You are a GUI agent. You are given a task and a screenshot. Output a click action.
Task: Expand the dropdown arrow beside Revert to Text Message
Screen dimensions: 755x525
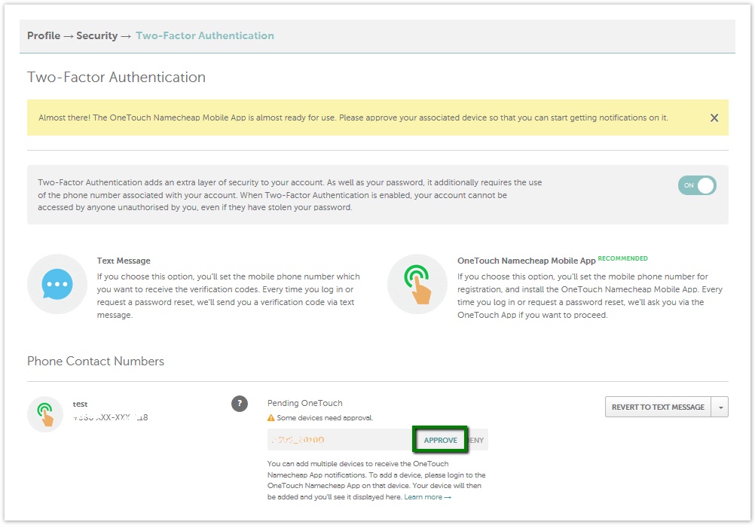[720, 407]
